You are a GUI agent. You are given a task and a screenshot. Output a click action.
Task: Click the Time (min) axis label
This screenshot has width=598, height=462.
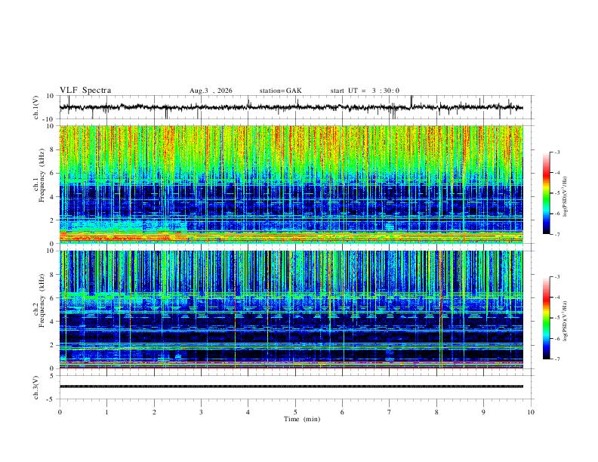[x=302, y=419]
